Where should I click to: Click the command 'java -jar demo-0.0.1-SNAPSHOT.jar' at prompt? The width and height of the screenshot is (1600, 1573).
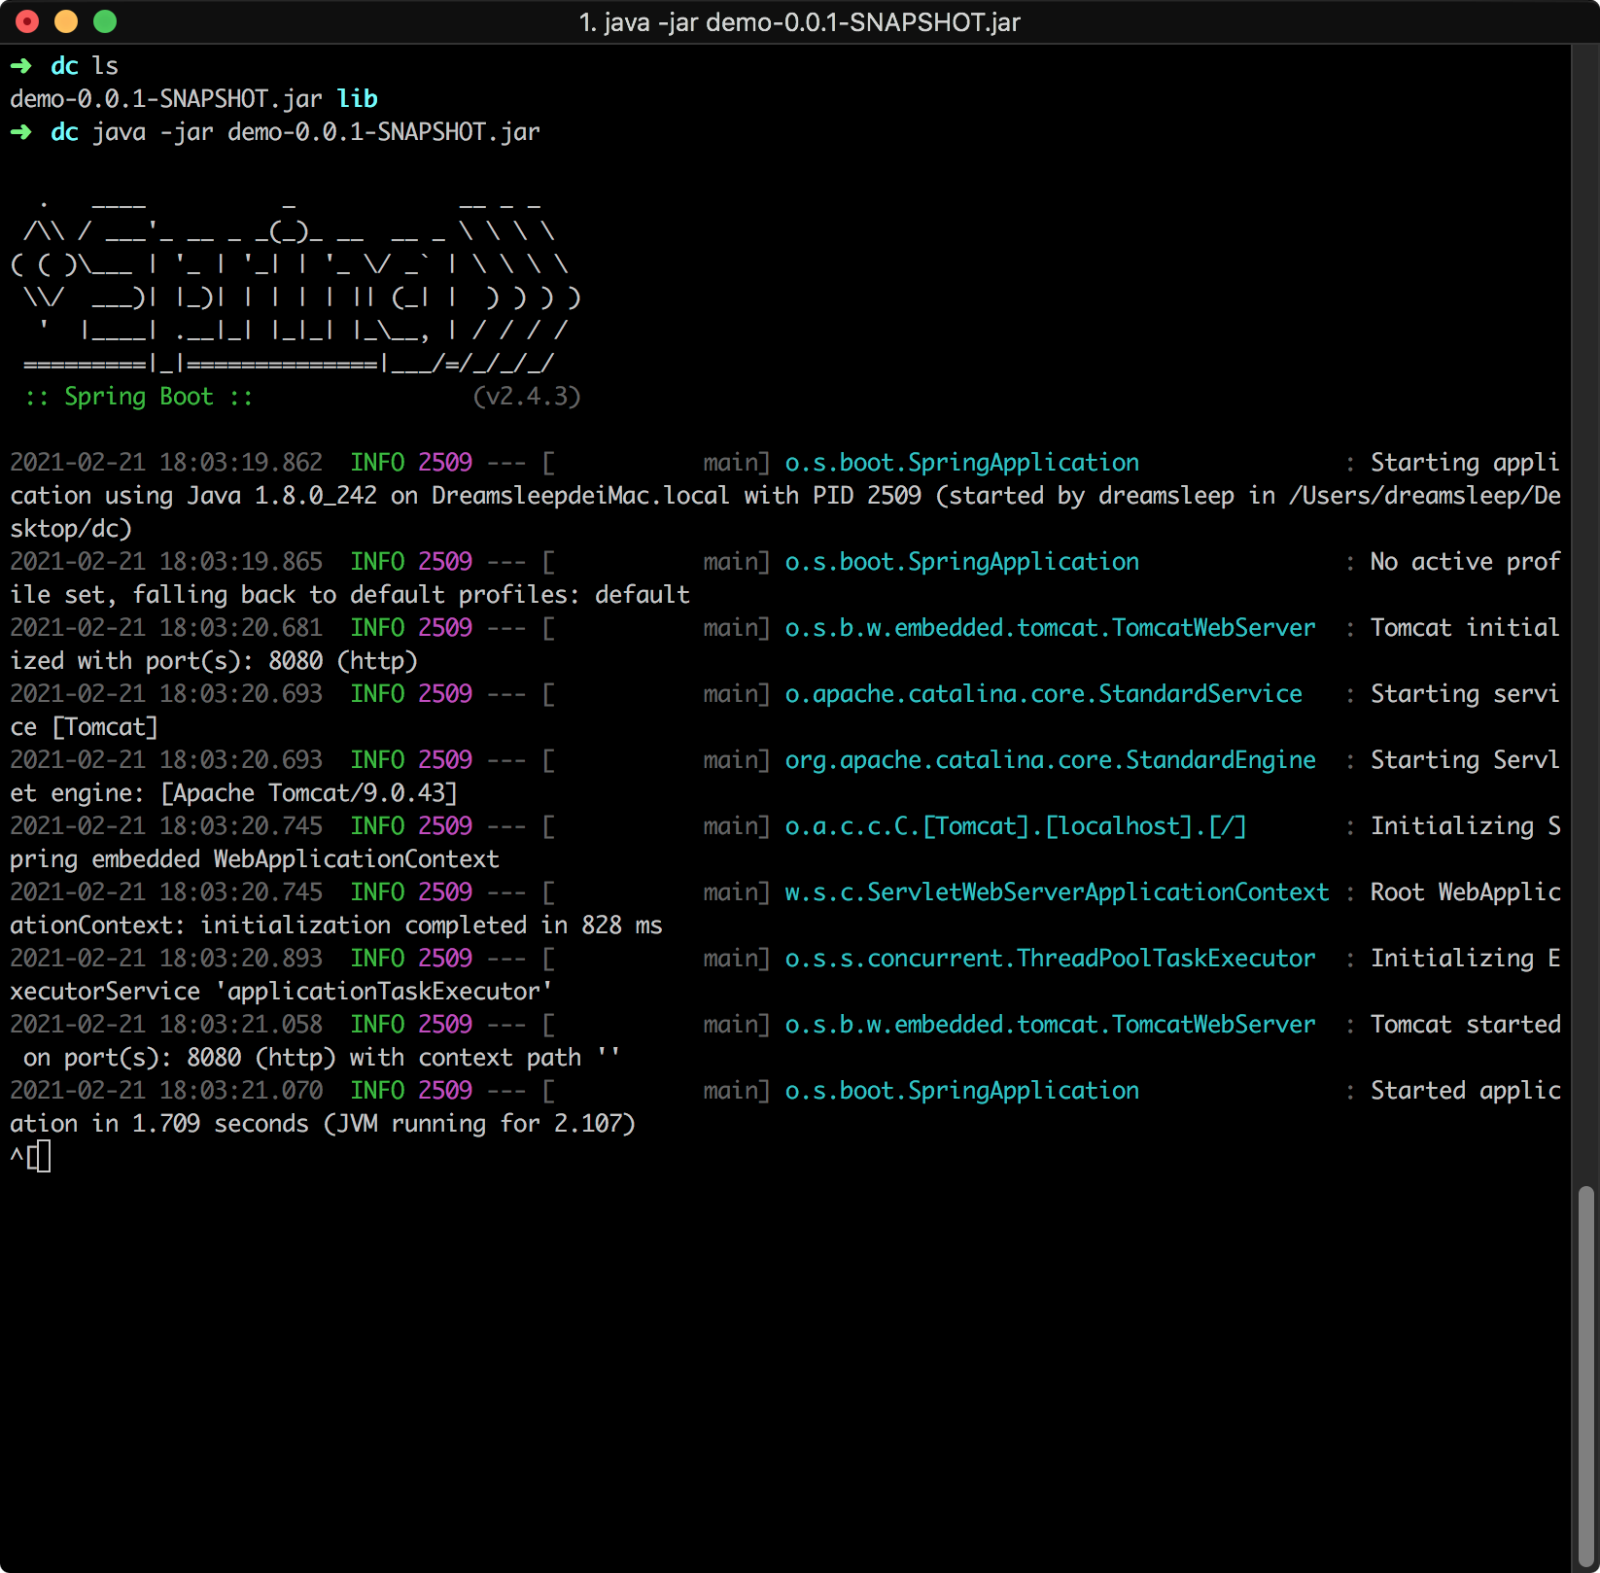coord(316,132)
